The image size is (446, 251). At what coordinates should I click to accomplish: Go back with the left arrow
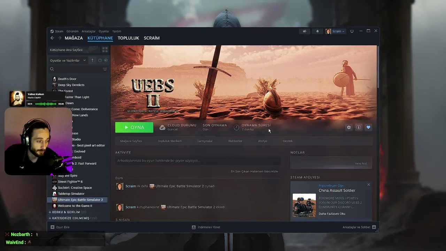pyautogui.click(x=52, y=38)
